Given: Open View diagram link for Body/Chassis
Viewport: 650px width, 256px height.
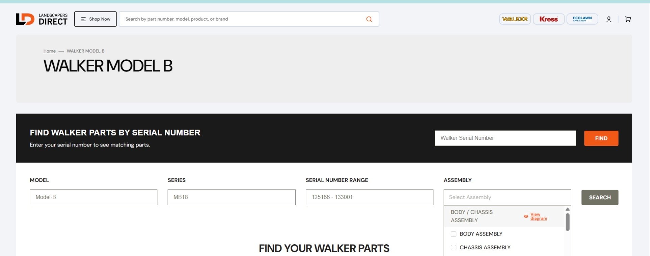Looking at the screenshot, I should (539, 216).
